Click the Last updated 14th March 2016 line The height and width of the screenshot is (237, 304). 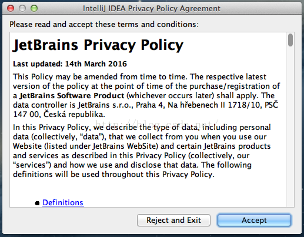[x=70, y=64]
